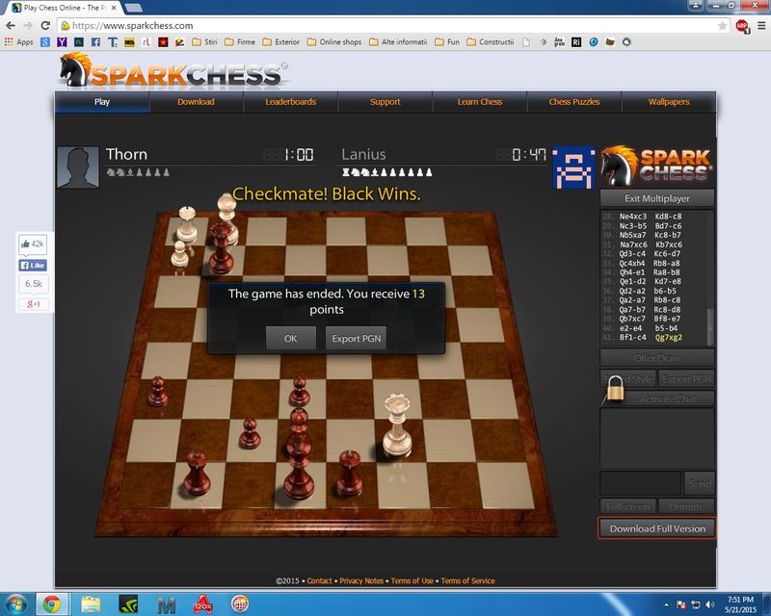Click the Facebook Like button

tap(33, 266)
